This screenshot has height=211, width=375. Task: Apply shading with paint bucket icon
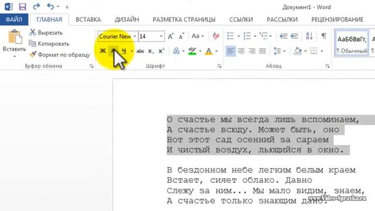pyautogui.click(x=298, y=51)
